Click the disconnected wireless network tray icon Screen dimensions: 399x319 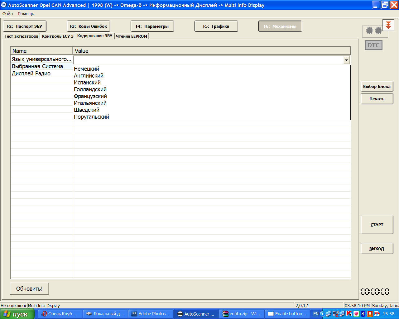[335, 314]
